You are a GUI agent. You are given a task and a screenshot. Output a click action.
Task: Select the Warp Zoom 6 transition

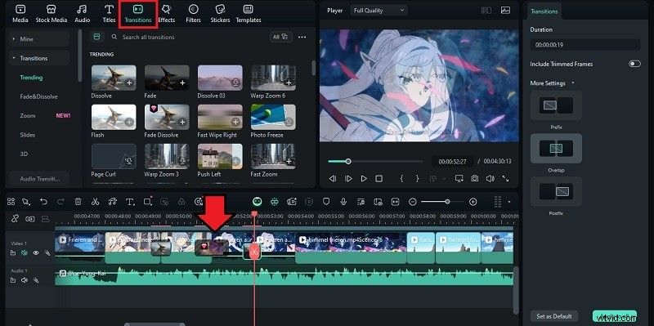point(273,78)
